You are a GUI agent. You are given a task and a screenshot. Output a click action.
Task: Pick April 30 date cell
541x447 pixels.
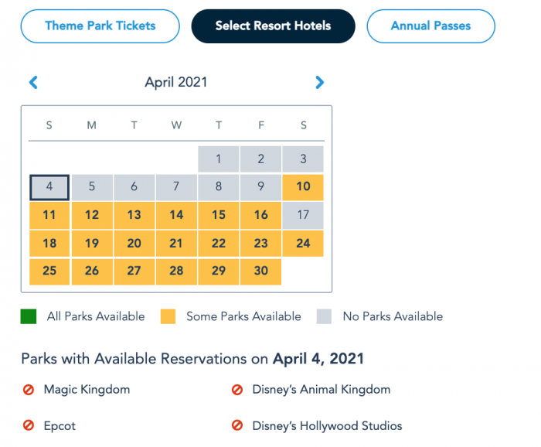click(261, 271)
